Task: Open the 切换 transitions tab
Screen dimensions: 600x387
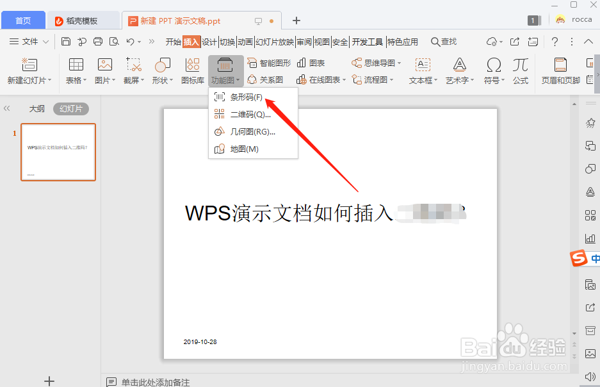Action: click(x=227, y=42)
